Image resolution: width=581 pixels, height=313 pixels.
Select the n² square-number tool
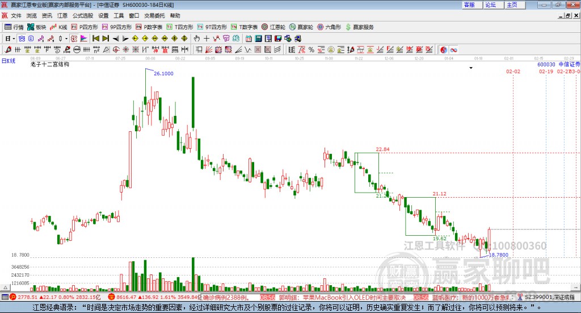coord(96,49)
